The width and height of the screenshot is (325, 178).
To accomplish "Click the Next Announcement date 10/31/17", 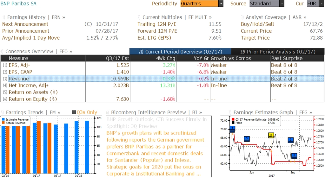I will click(107, 24).
